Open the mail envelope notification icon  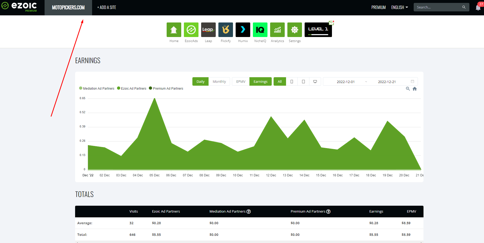[x=331, y=23]
